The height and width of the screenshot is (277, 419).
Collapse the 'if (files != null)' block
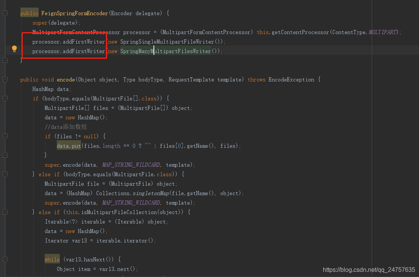[5, 136]
